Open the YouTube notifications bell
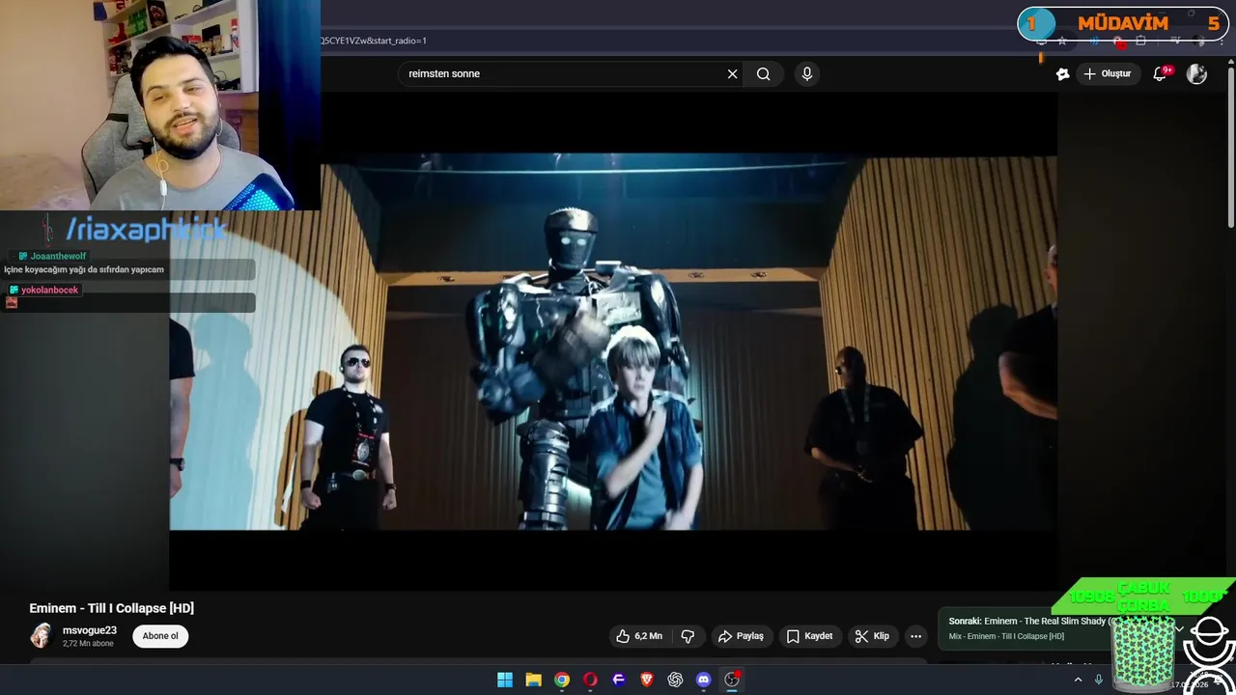Viewport: 1236px width, 695px height. click(x=1161, y=73)
